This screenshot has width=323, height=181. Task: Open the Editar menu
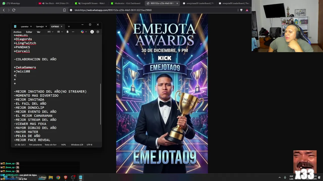point(29,32)
